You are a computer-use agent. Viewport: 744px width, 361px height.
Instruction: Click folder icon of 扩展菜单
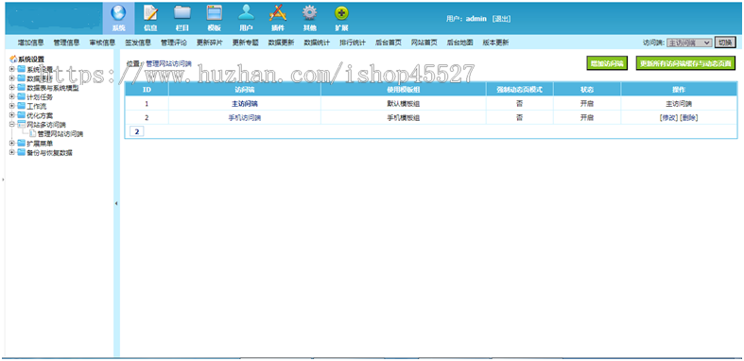tap(22, 144)
